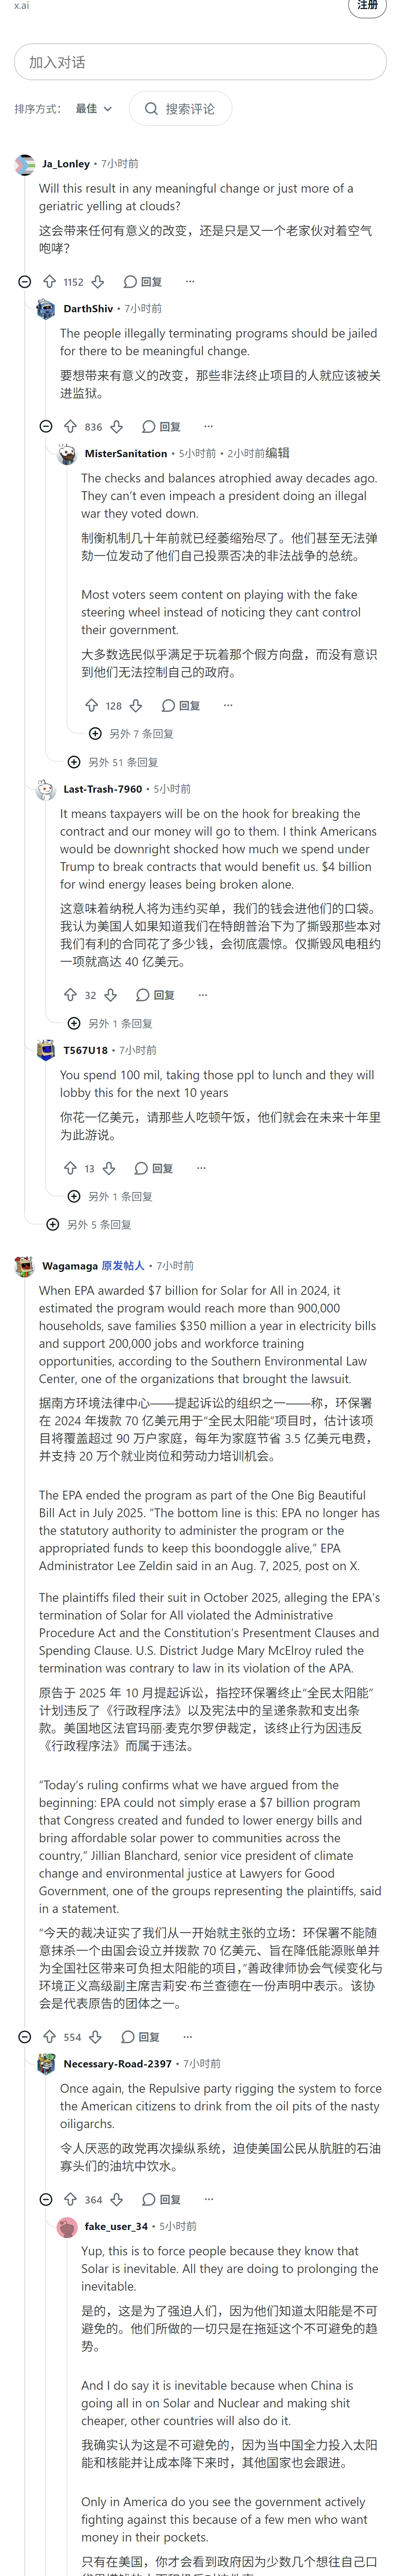Upvote MisterSanitation's comment with 128 points

click(91, 705)
